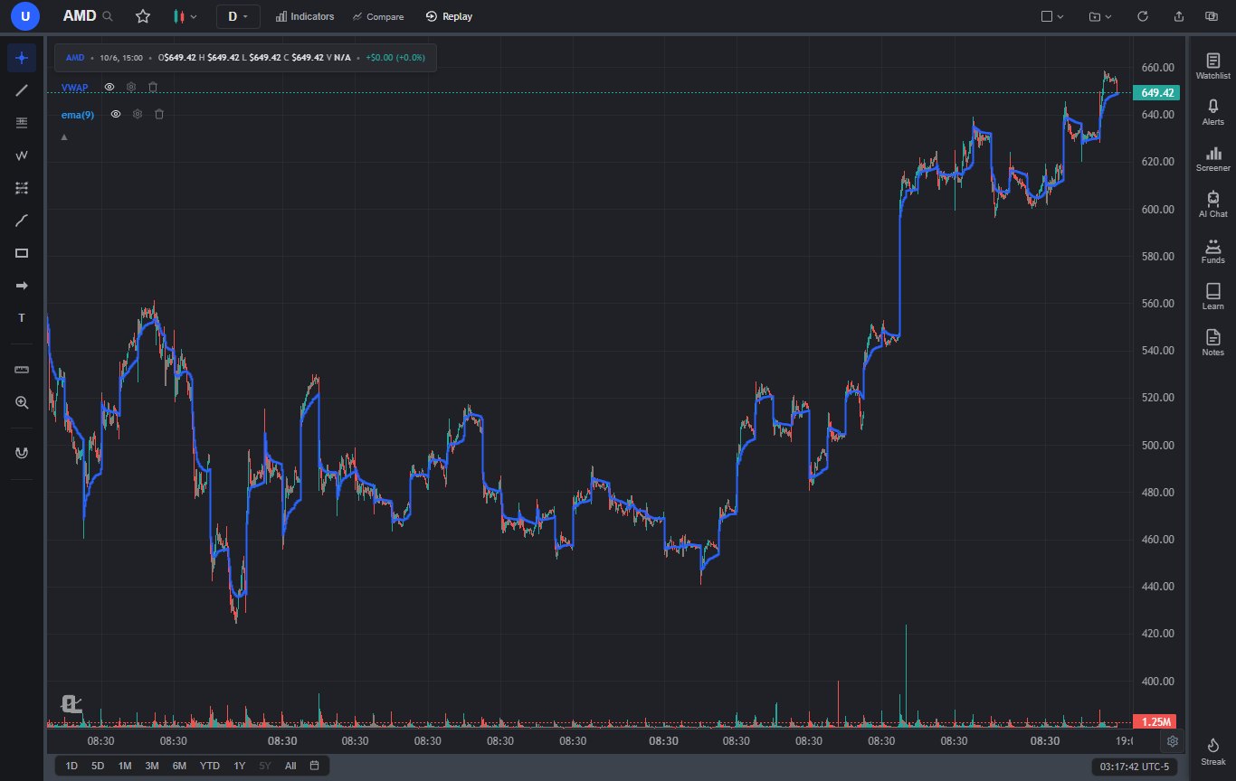The height and width of the screenshot is (781, 1236).
Task: Open VWAP indicator settings gear
Action: (131, 87)
